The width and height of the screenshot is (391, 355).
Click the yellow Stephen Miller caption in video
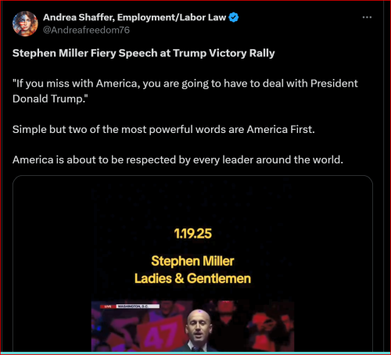click(x=192, y=261)
